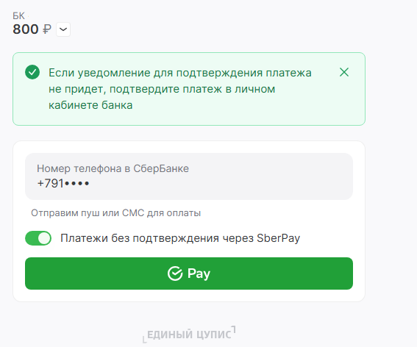Click the 'Если уведомление для подтверждения' message text
This screenshot has width=417, height=347.
pos(156,73)
